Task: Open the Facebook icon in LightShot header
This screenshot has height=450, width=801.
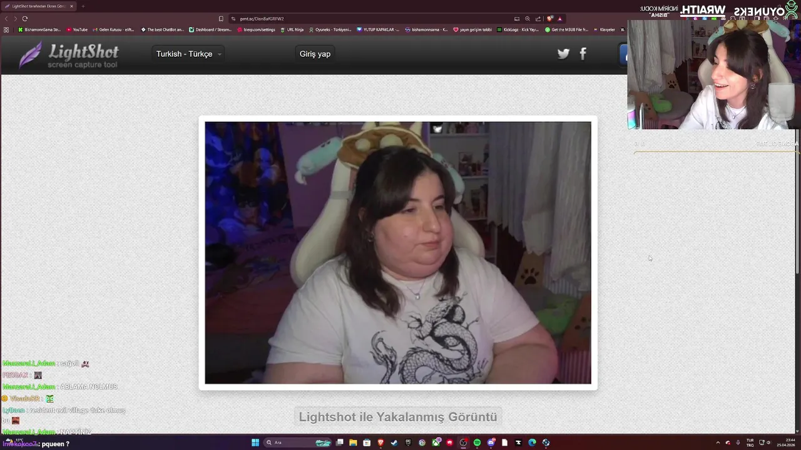Action: point(583,54)
